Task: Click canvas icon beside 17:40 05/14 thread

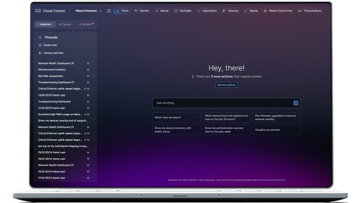Action: tap(88, 178)
